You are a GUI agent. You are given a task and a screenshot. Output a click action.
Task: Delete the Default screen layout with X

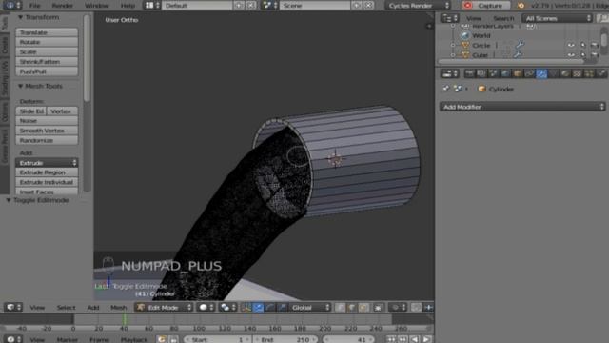(251, 6)
